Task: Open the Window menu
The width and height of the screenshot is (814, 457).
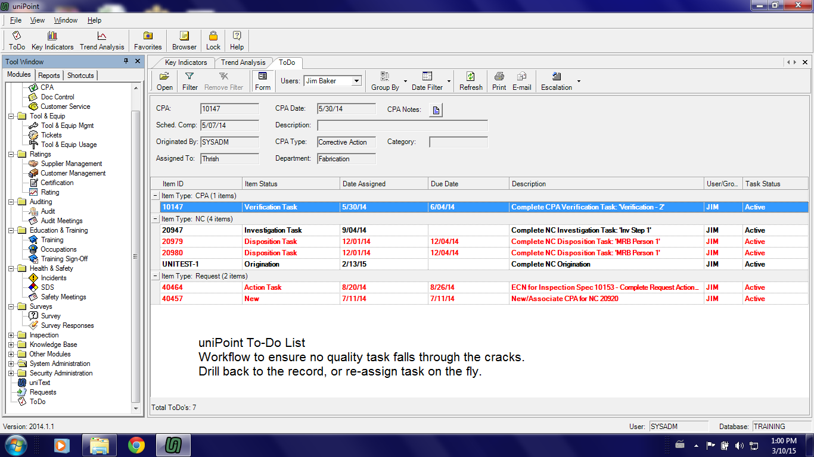Action: 66,20
